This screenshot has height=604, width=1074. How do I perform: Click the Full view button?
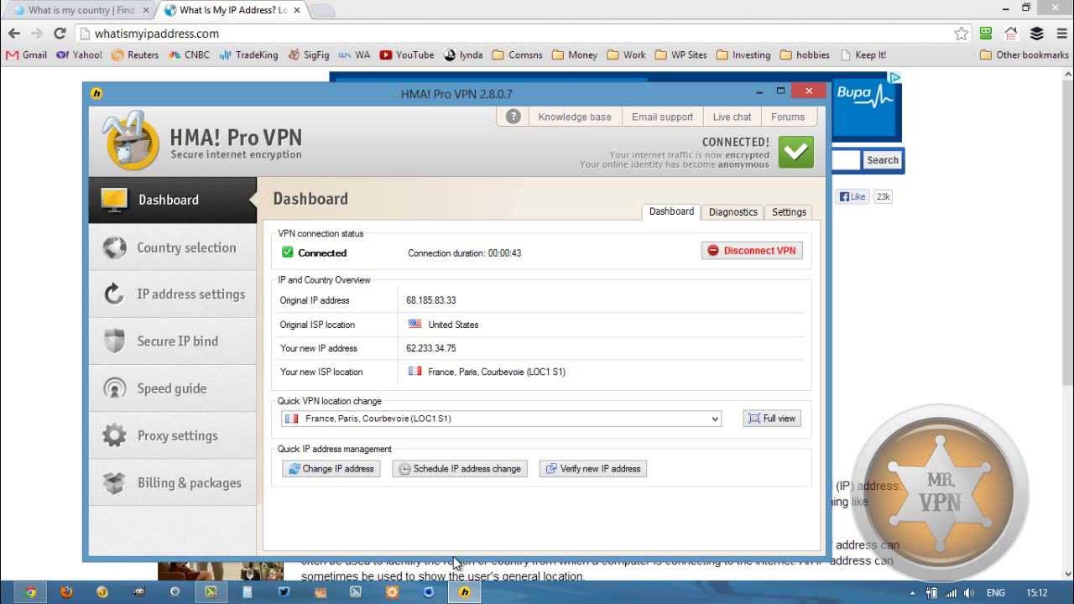click(x=772, y=418)
